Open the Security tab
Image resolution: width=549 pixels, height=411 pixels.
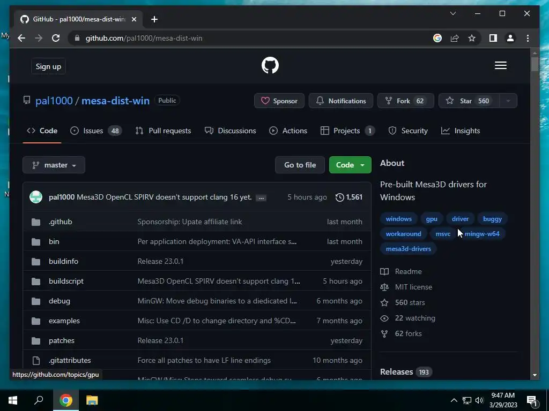coord(408,131)
